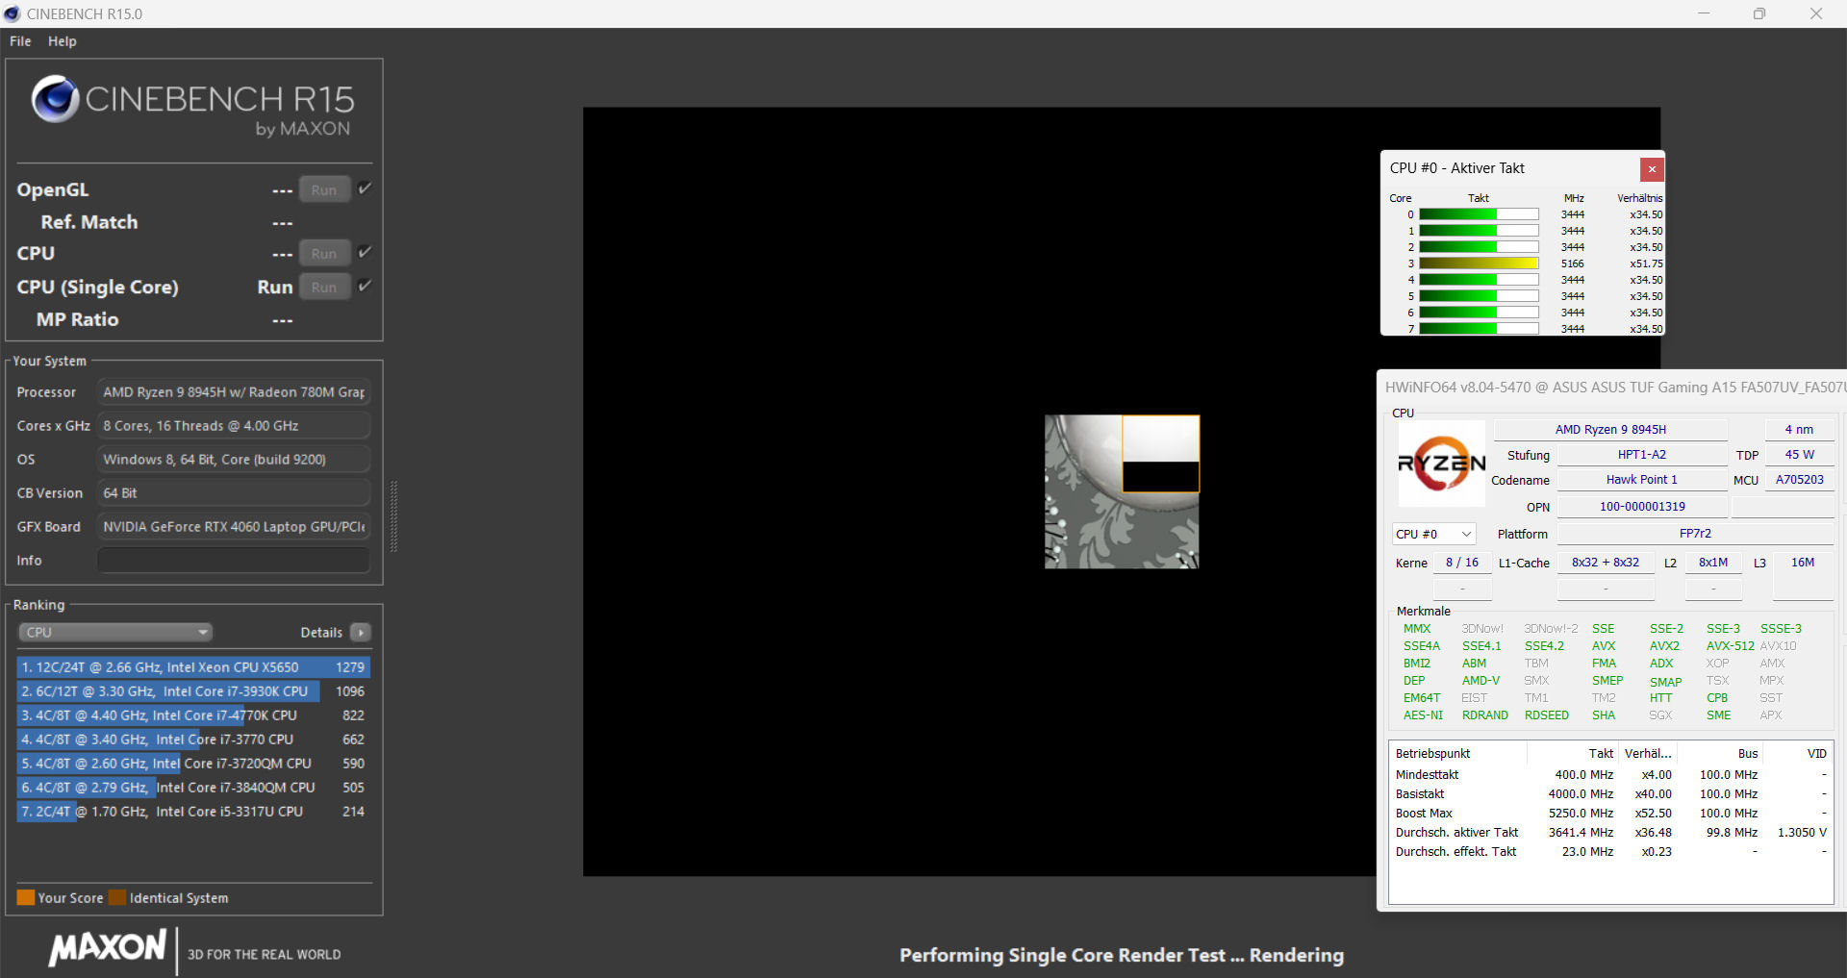Click the Processor name field in Cinebench

pos(234,392)
